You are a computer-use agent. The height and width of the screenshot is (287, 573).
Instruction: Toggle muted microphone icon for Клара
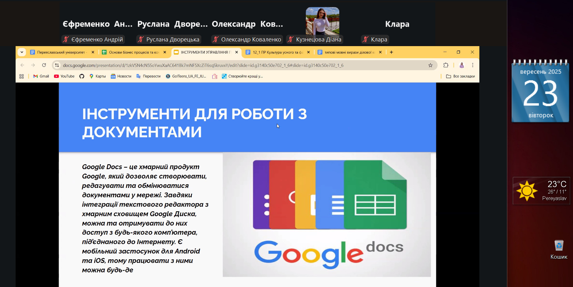[x=365, y=40]
